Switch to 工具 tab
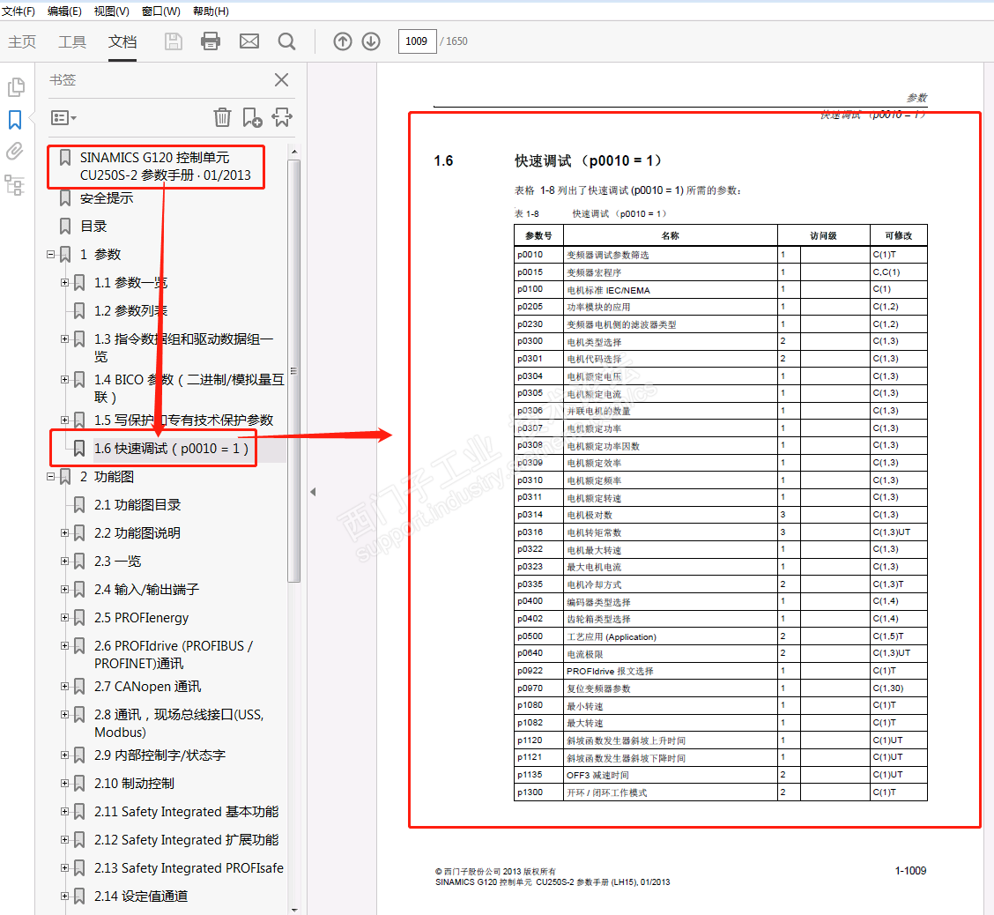The height and width of the screenshot is (915, 994). tap(71, 41)
